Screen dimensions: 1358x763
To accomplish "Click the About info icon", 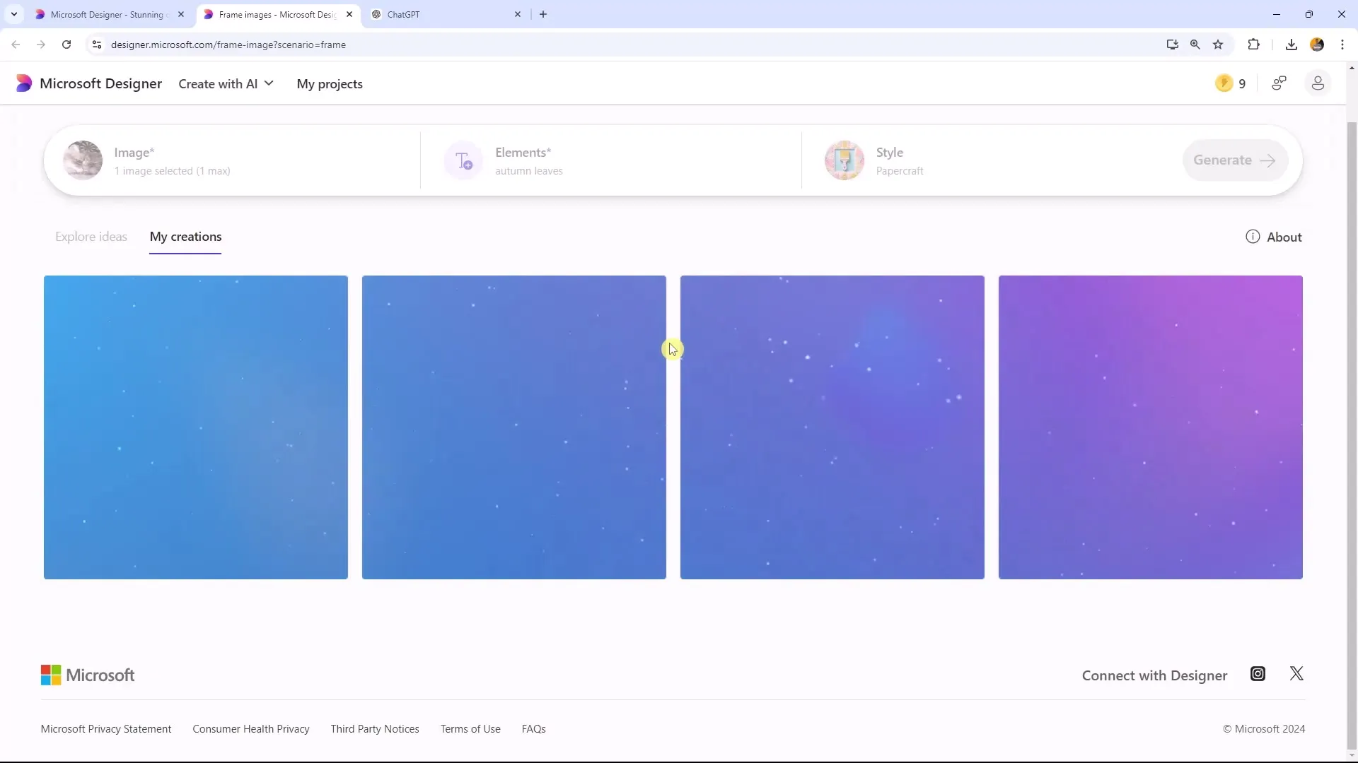I will pos(1253,236).
